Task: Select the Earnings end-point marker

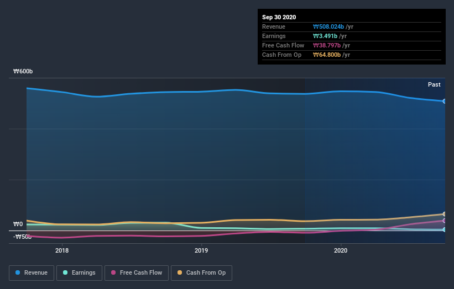Action: coord(445,229)
